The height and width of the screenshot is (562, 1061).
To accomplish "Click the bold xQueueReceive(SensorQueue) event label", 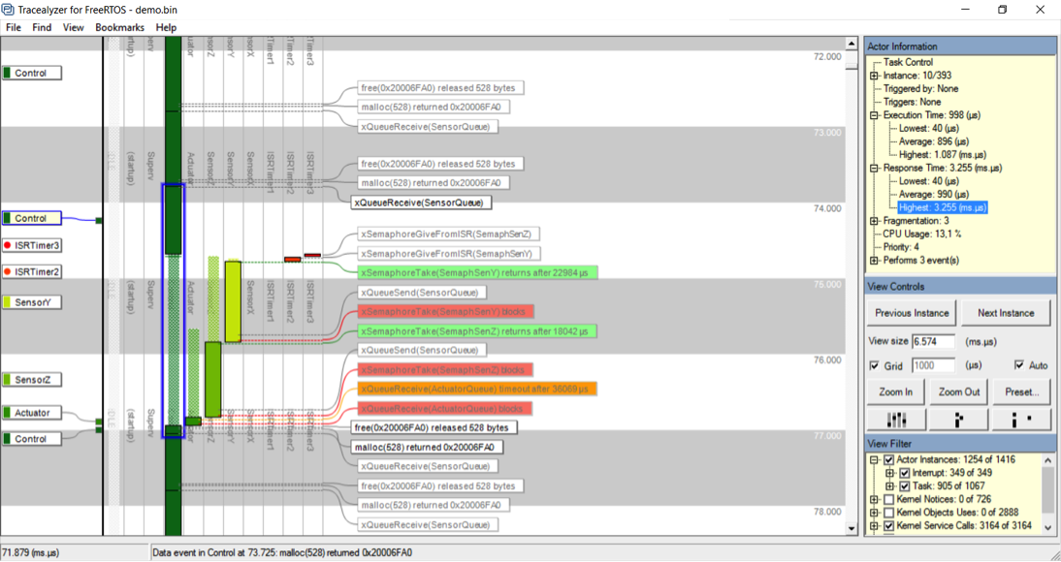I will click(421, 203).
